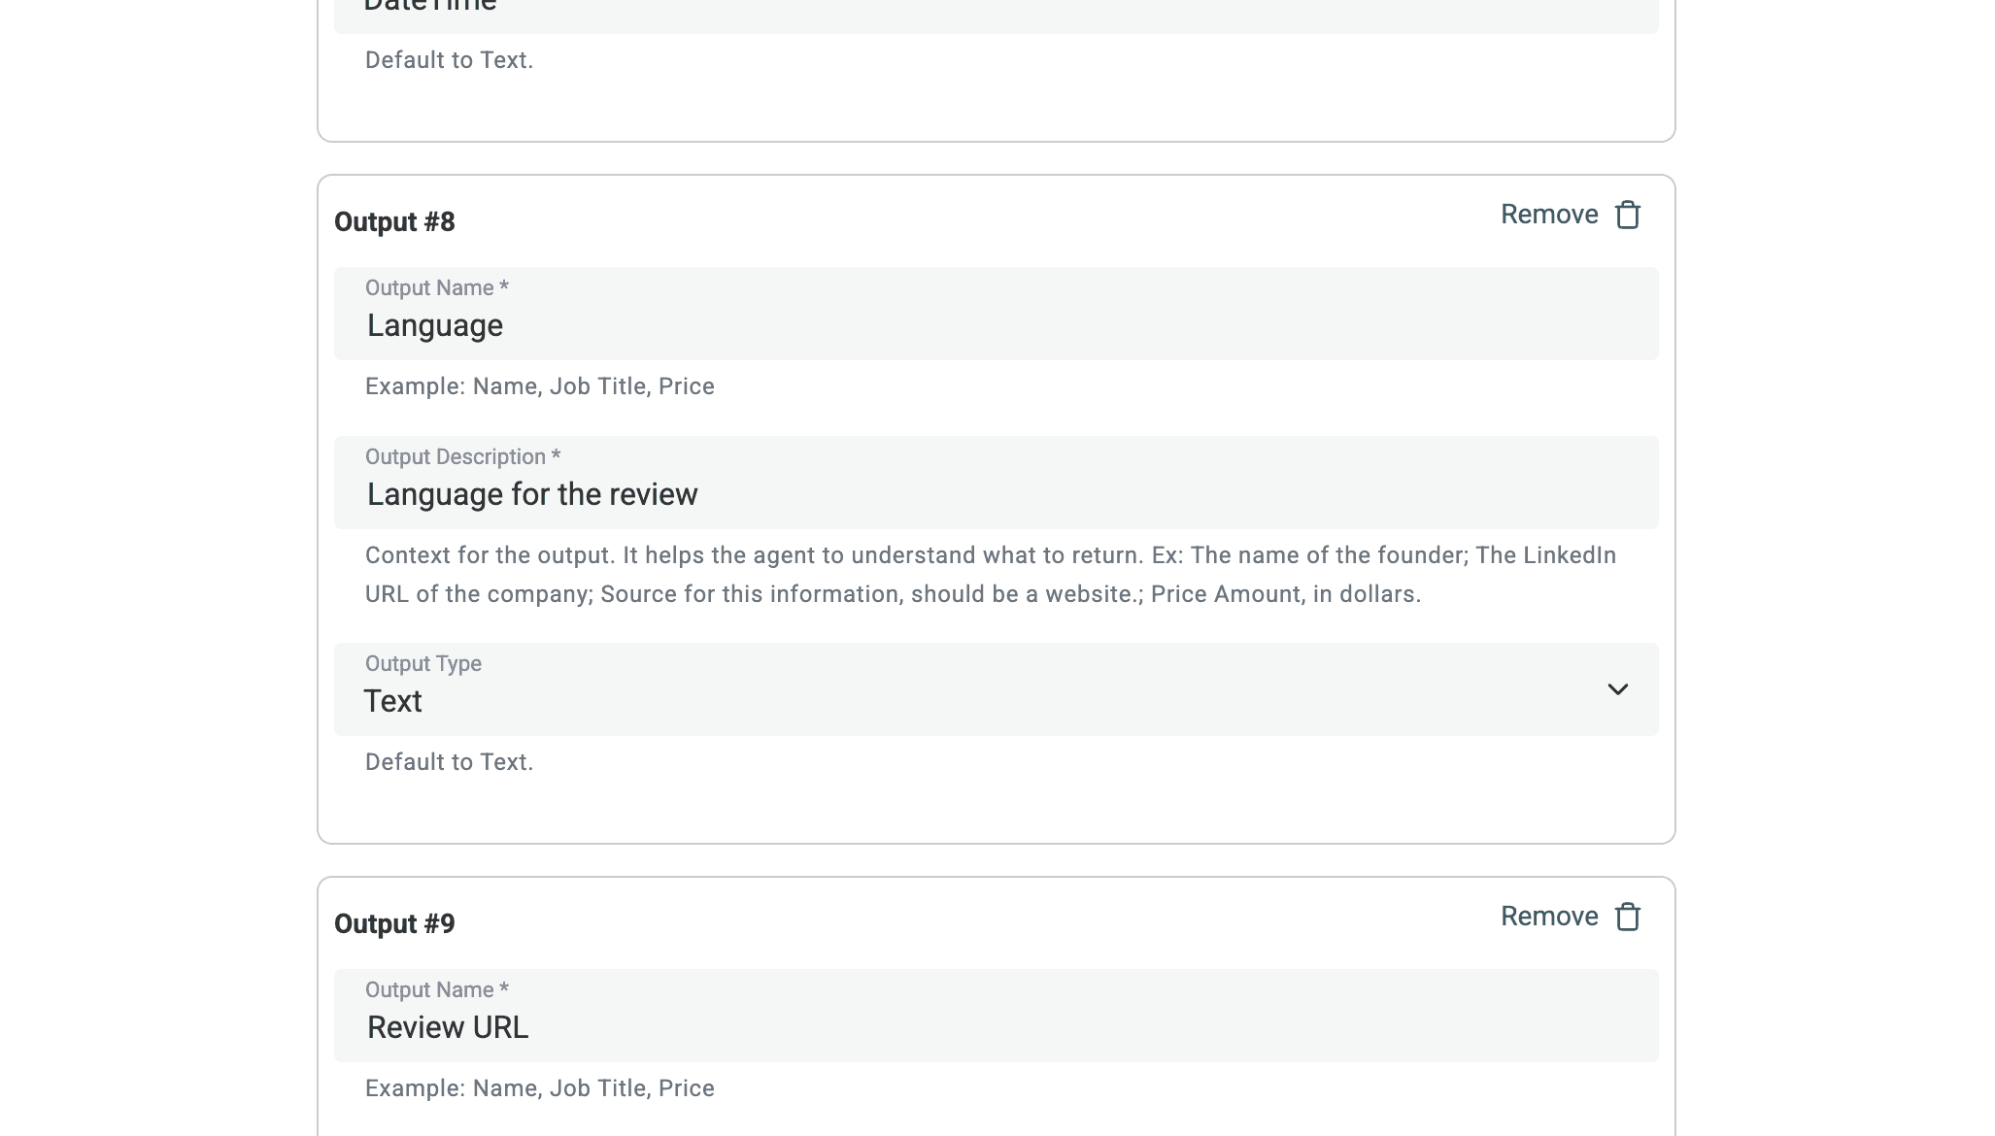Click the Output #9 heading
Screen dimensions: 1995x1136
394,924
